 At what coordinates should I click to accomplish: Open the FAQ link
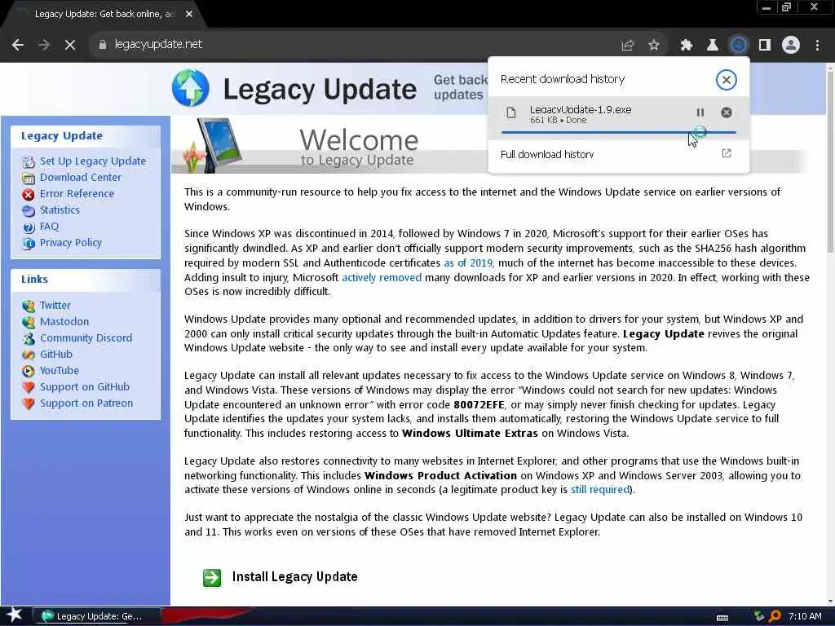(49, 227)
